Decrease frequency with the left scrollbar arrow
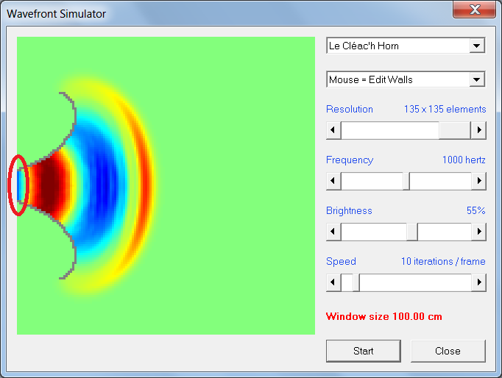The width and height of the screenshot is (502, 378). tap(333, 181)
